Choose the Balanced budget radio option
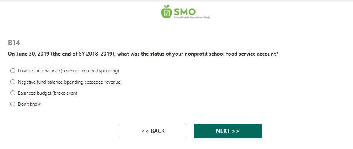The height and width of the screenshot is (149, 353). (13, 93)
